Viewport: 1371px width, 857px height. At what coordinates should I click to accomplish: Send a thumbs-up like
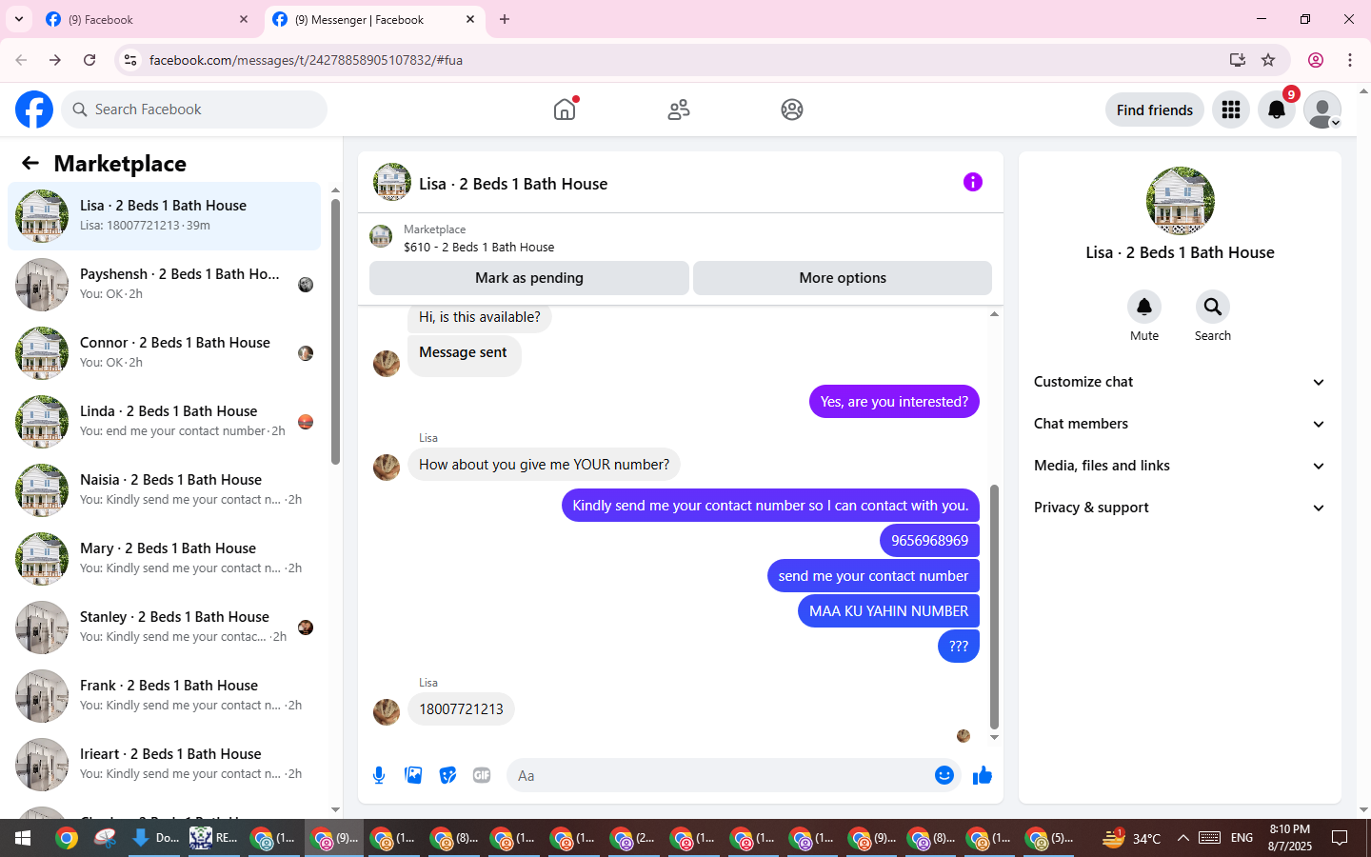pyautogui.click(x=983, y=775)
